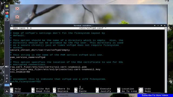The height and width of the screenshot is (97, 173).
Task: Open the MX User Manual desktop icon
Action: (x=17, y=10)
